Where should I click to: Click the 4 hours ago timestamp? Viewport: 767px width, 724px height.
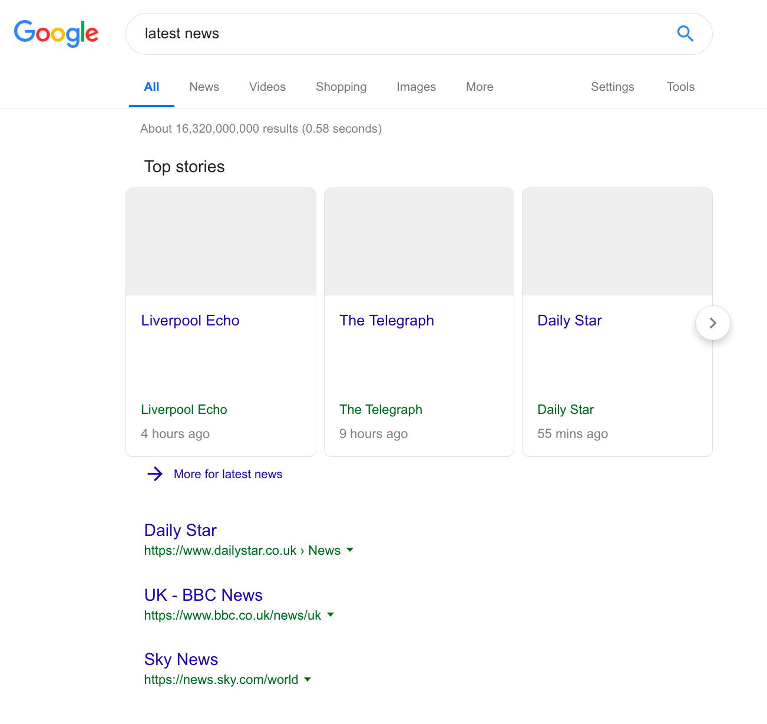pos(175,433)
